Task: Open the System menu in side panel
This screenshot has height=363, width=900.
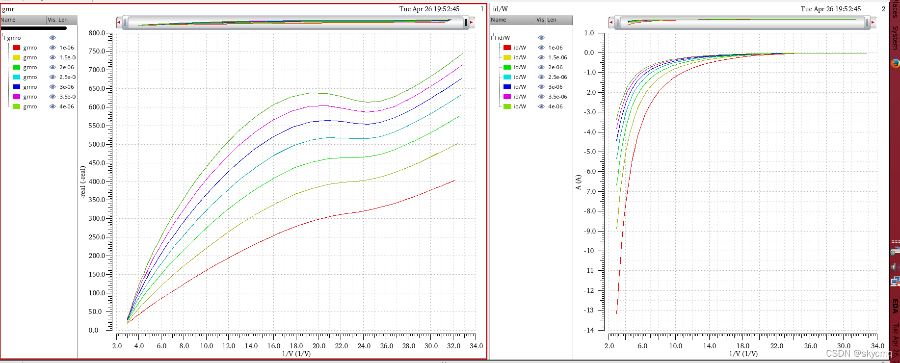Action: [895, 38]
